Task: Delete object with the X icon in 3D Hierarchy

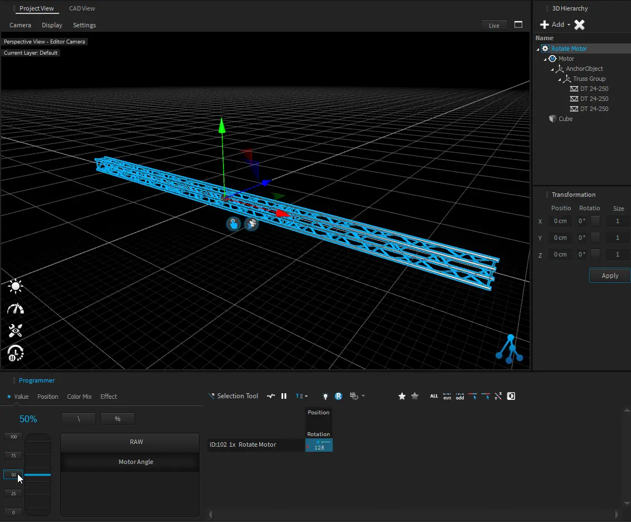Action: 580,25
